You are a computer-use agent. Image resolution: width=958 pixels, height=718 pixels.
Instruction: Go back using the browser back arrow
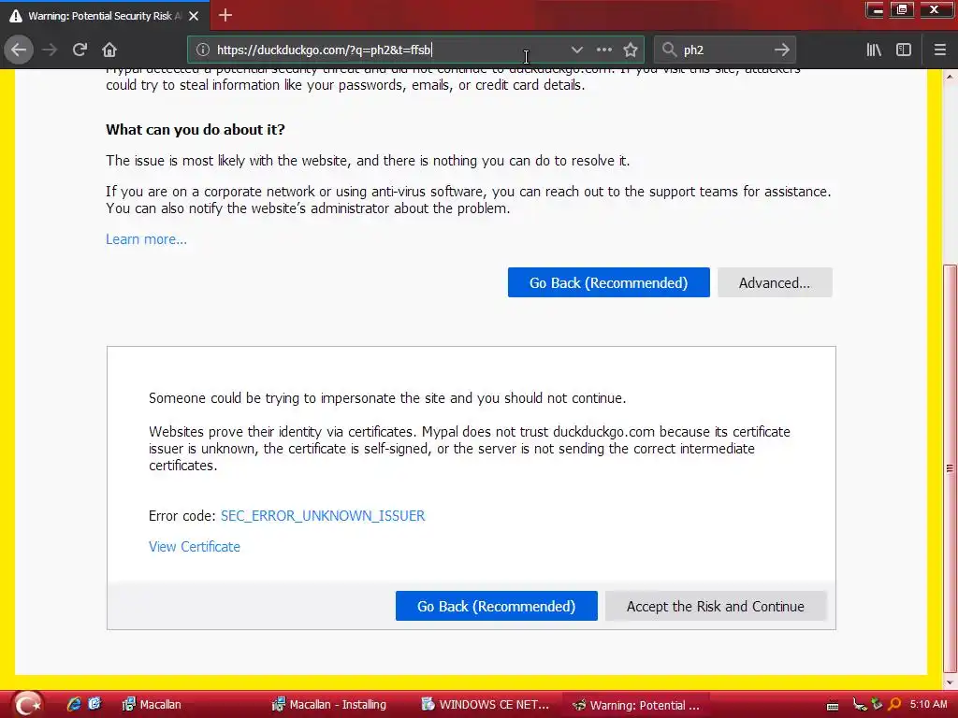pyautogui.click(x=19, y=50)
